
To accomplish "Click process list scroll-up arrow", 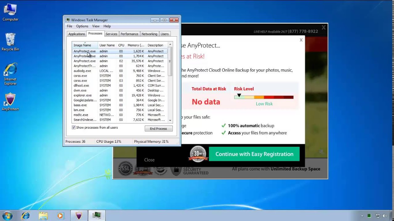I will 170,45.
